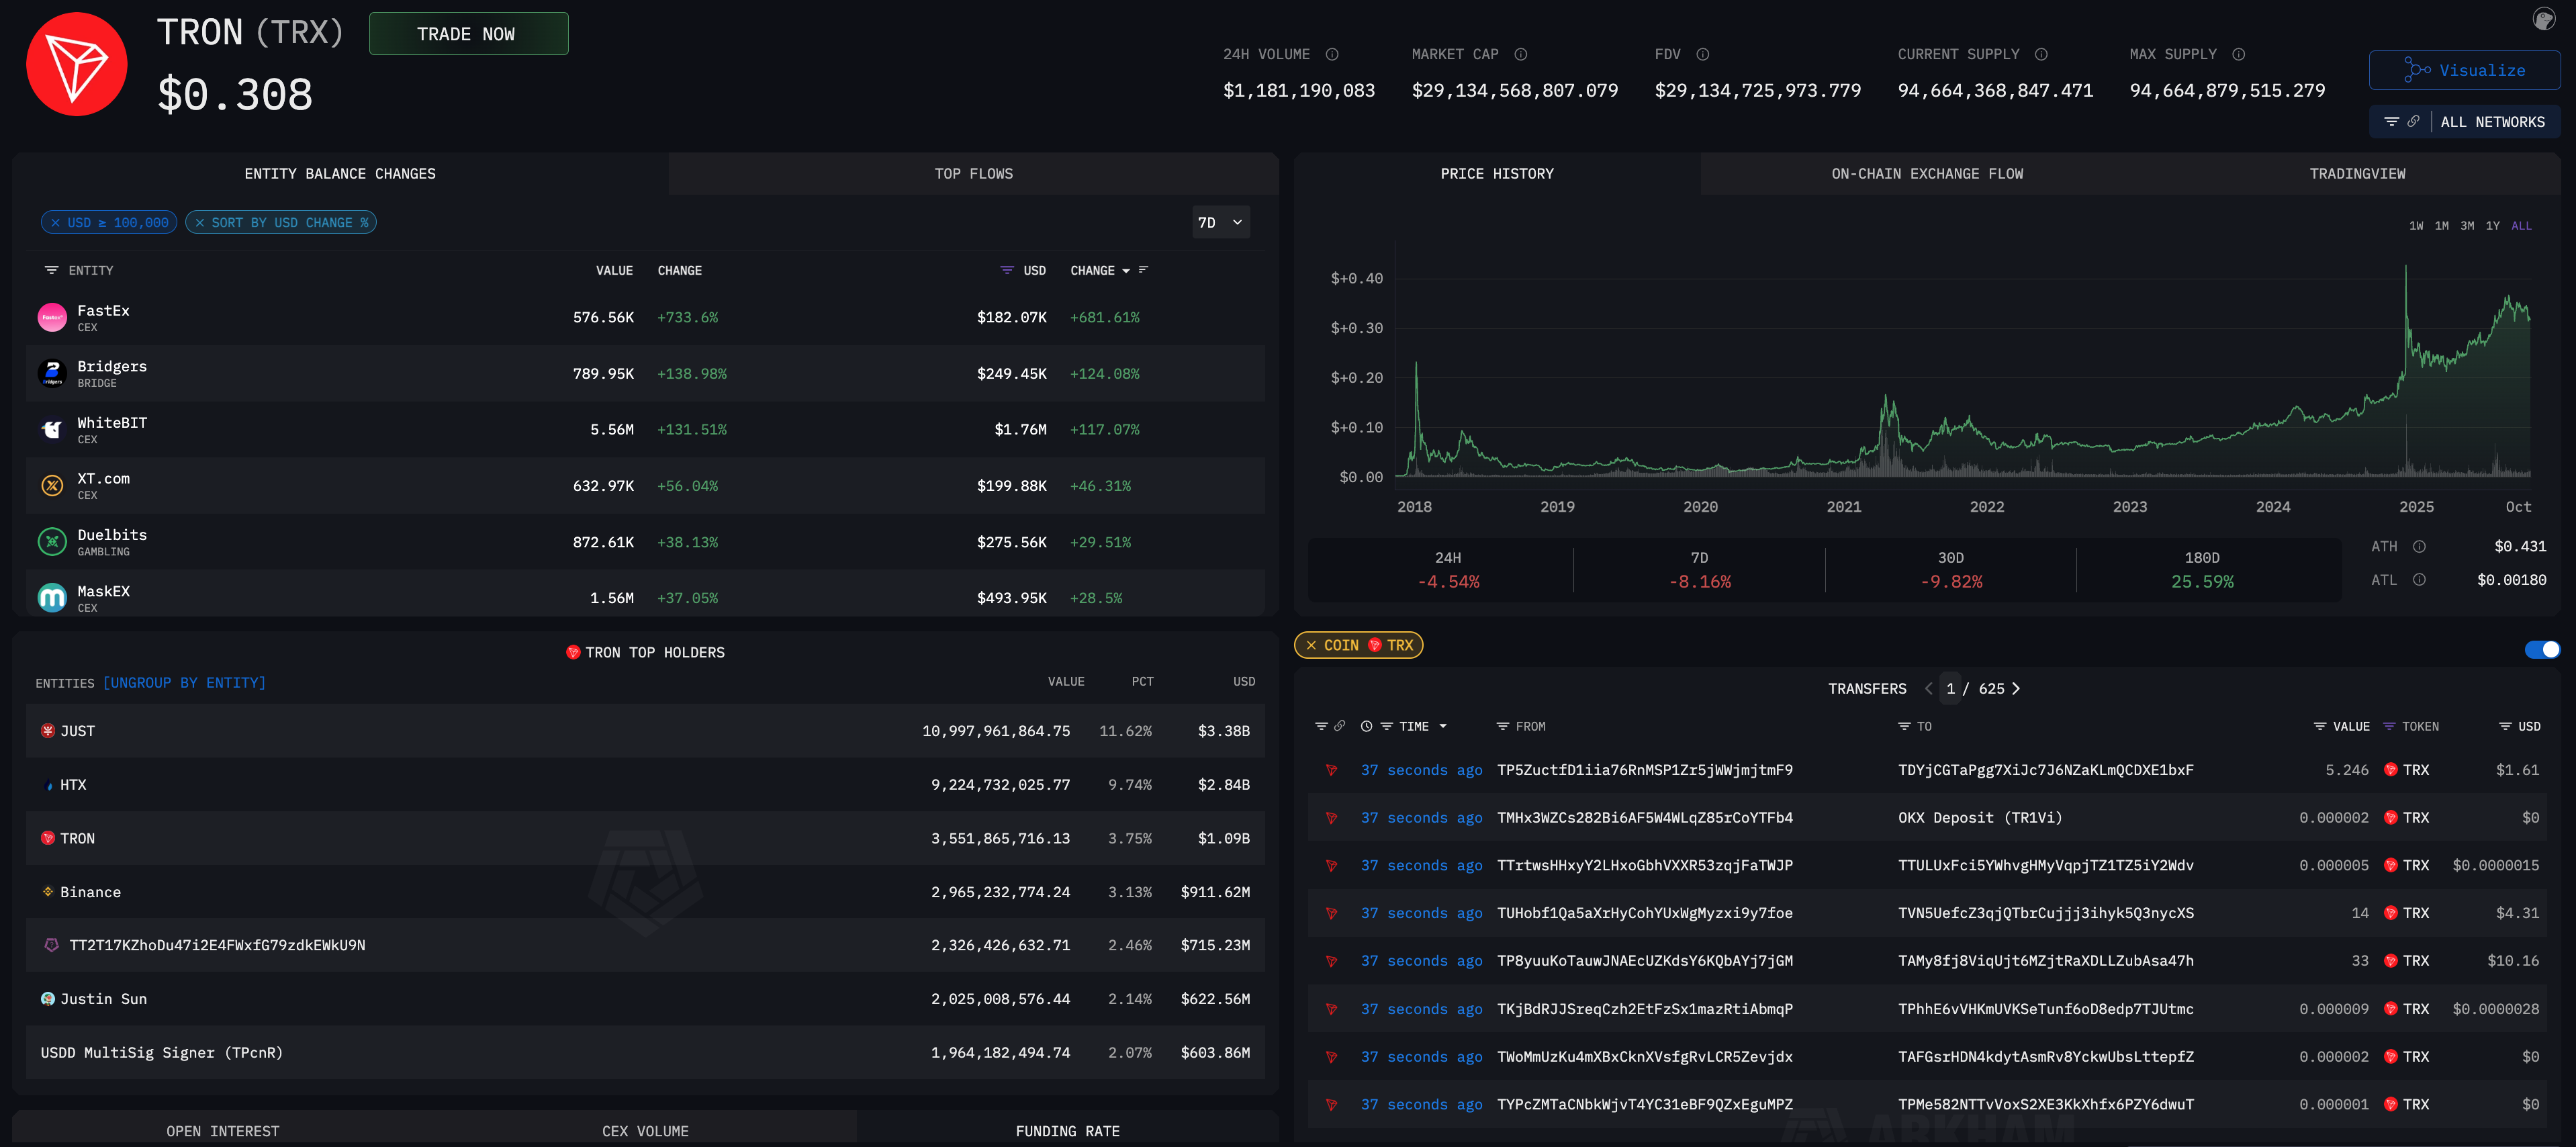
Task: Click the transfers link filter icon
Action: (1340, 726)
